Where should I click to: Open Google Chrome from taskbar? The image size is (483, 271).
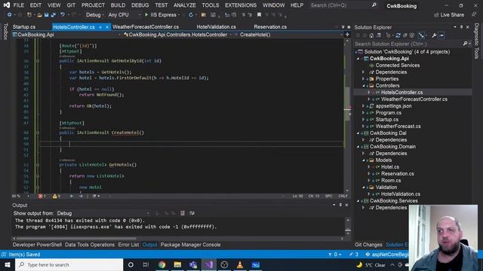(162, 264)
